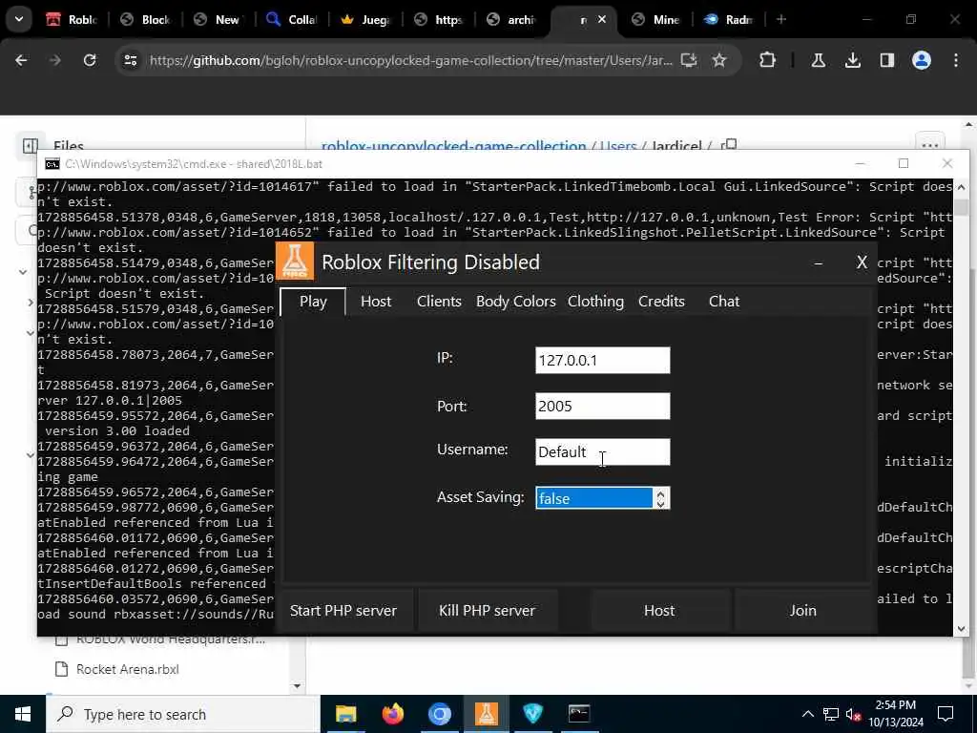The height and width of the screenshot is (733, 977).
Task: Click the Join button
Action: point(803,611)
